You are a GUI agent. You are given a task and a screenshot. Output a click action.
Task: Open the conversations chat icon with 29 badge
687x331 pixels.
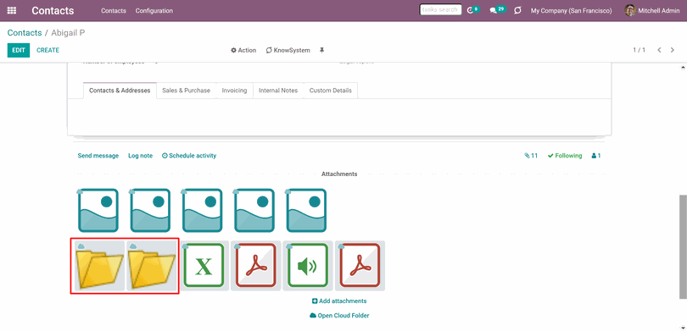click(494, 10)
